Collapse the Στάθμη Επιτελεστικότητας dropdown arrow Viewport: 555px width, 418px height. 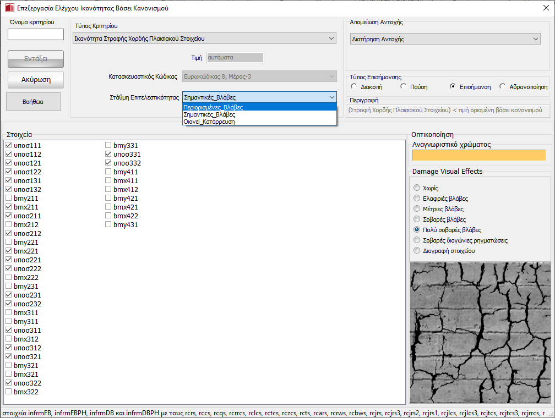331,97
